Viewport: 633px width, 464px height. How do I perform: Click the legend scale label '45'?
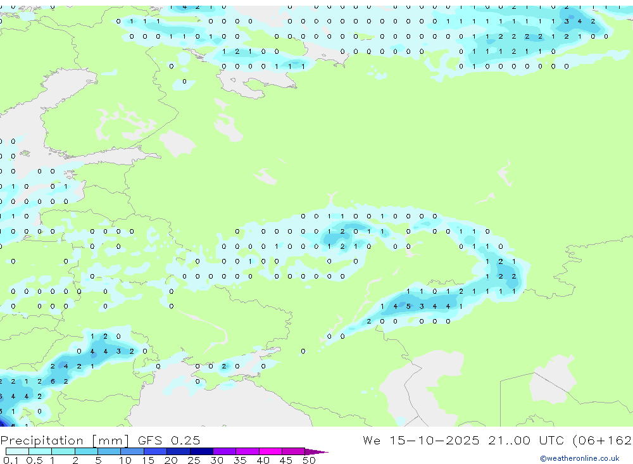pyautogui.click(x=286, y=460)
